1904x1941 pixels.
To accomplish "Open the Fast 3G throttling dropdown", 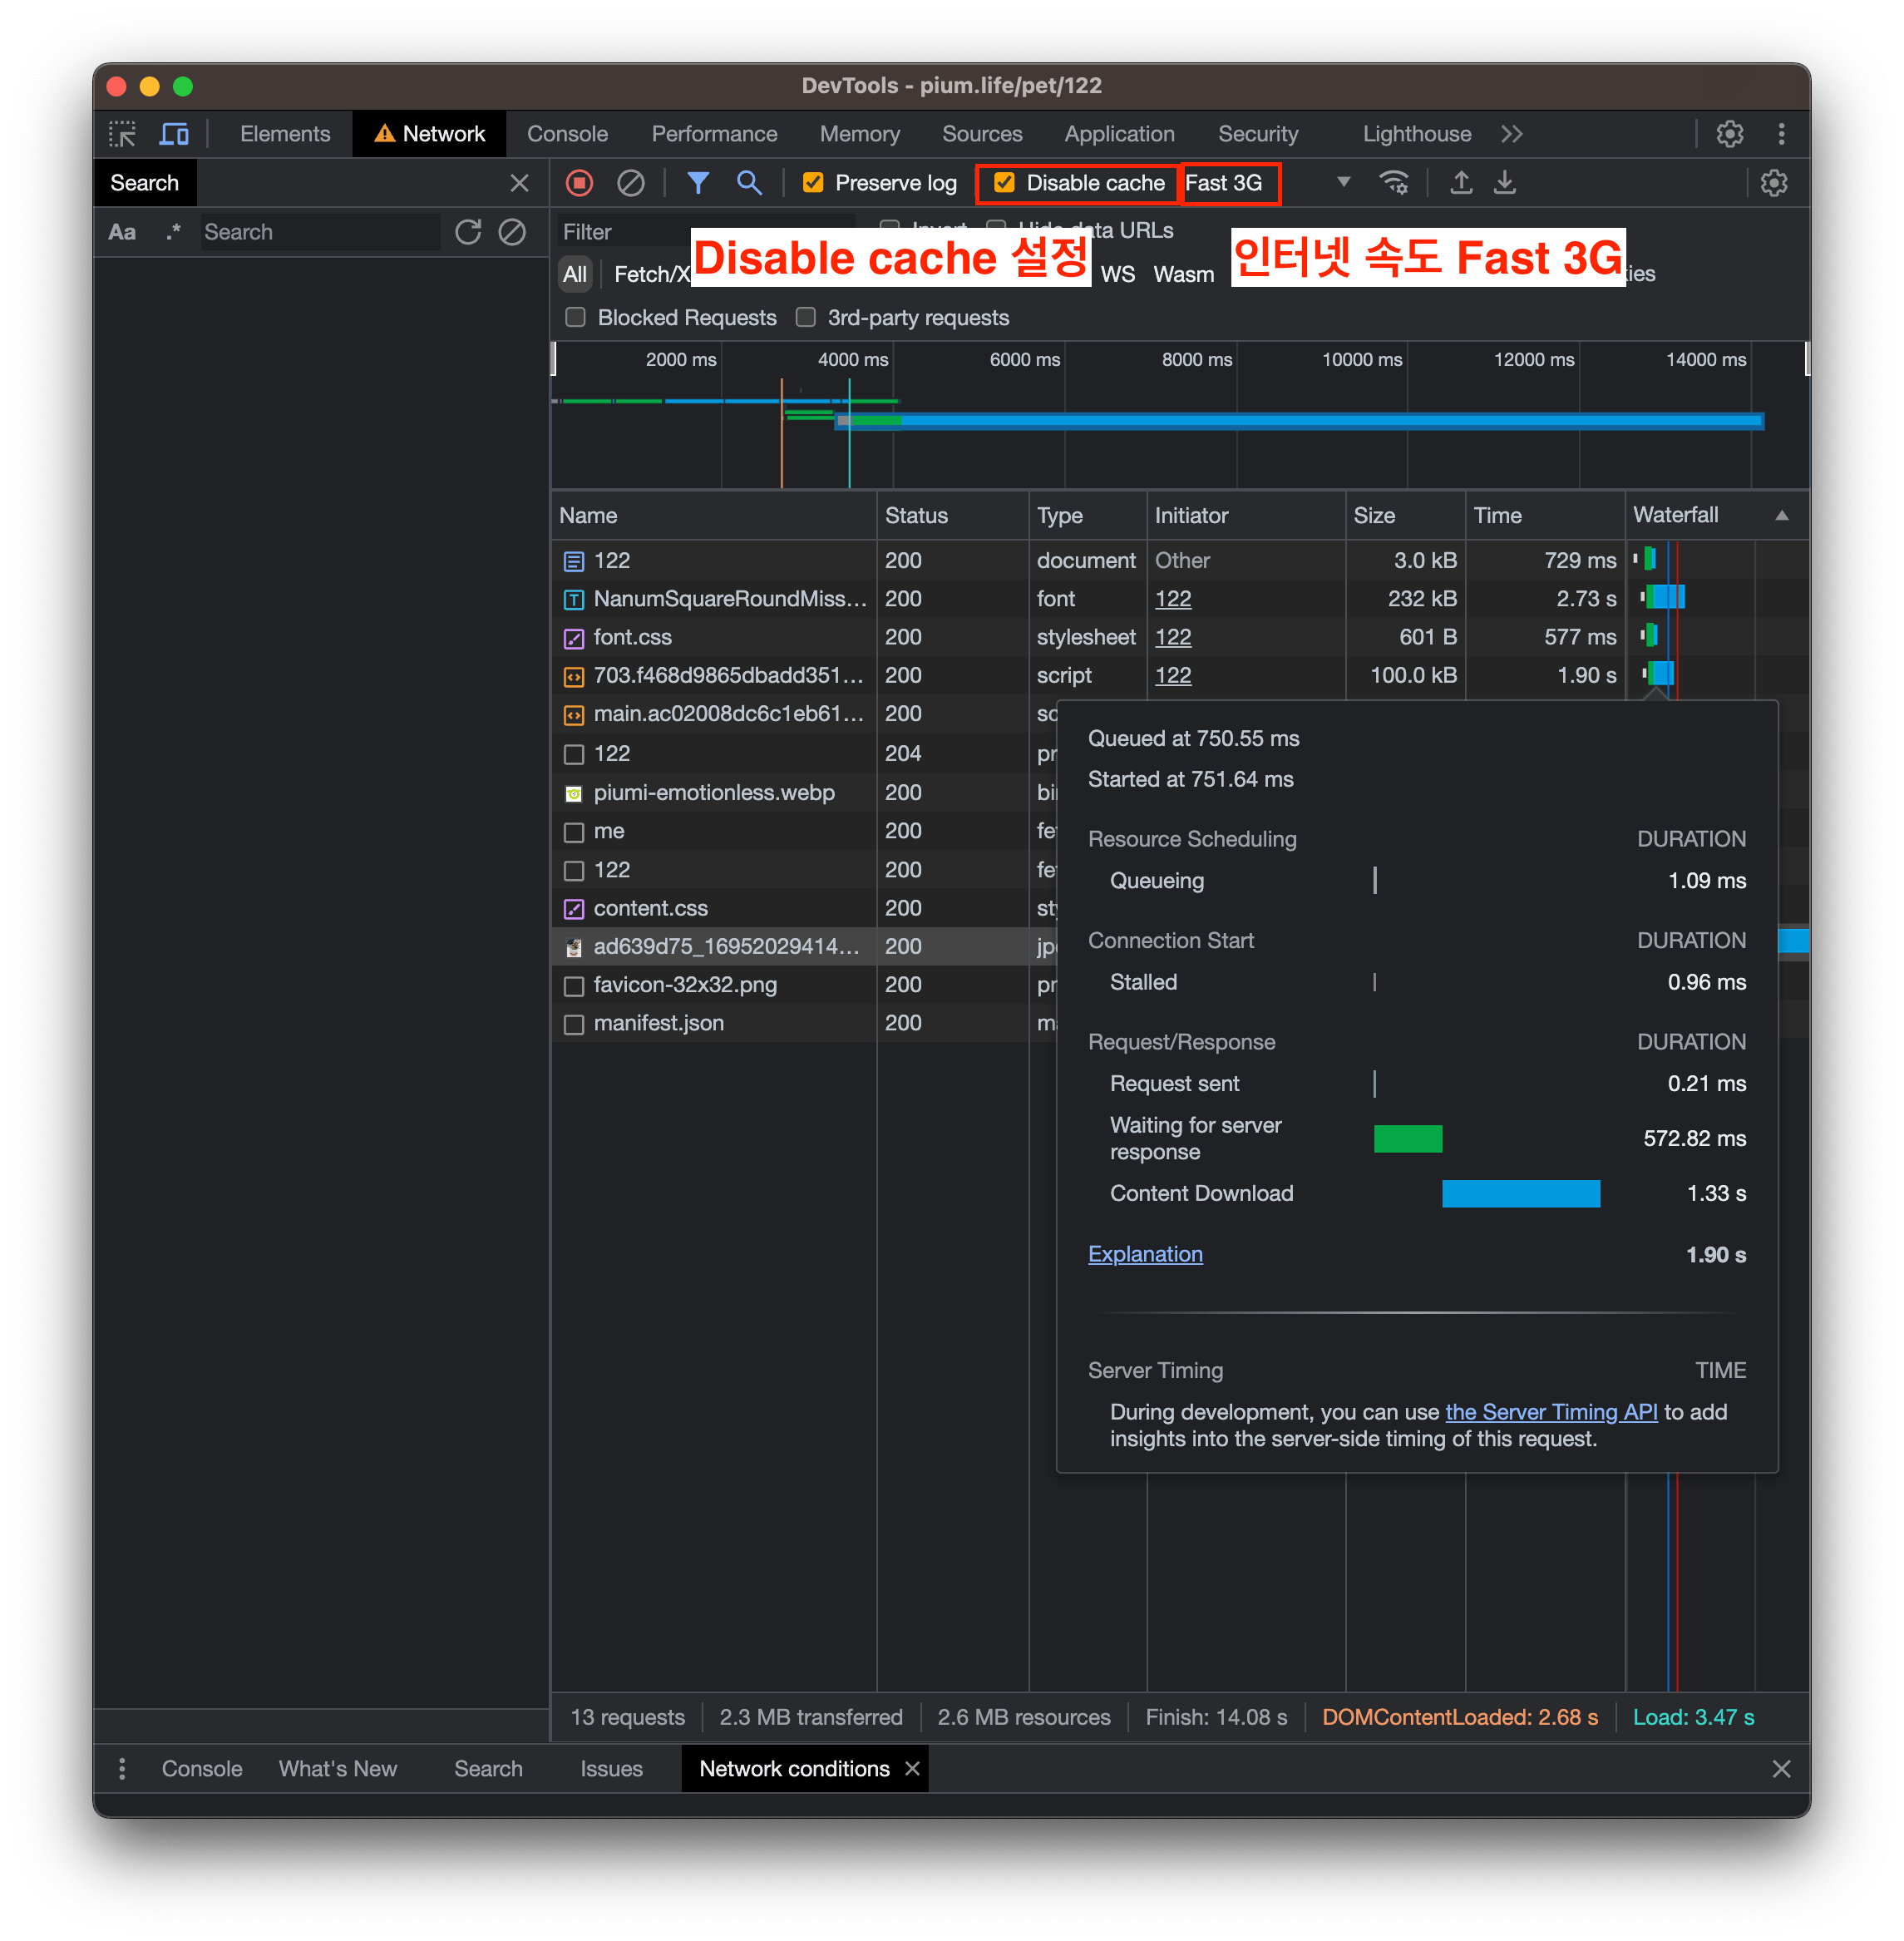I will [1267, 183].
